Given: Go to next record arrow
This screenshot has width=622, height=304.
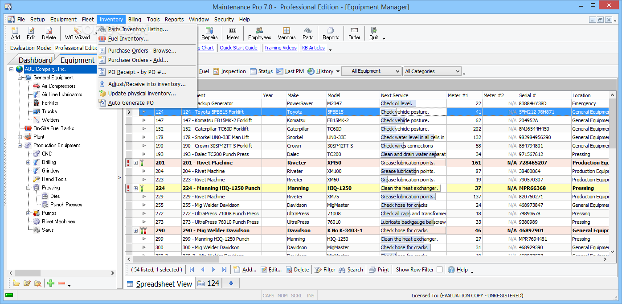Looking at the screenshot, I should (x=213, y=270).
